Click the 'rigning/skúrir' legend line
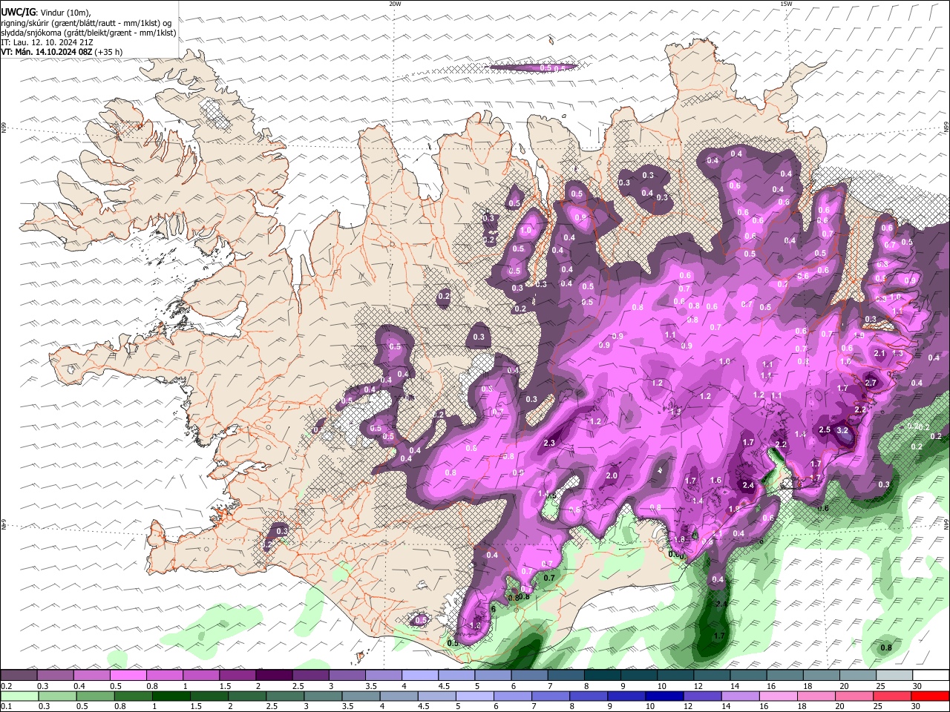 pos(87,23)
